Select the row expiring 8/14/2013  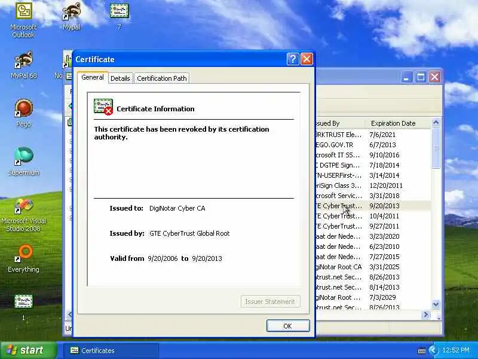click(373, 287)
